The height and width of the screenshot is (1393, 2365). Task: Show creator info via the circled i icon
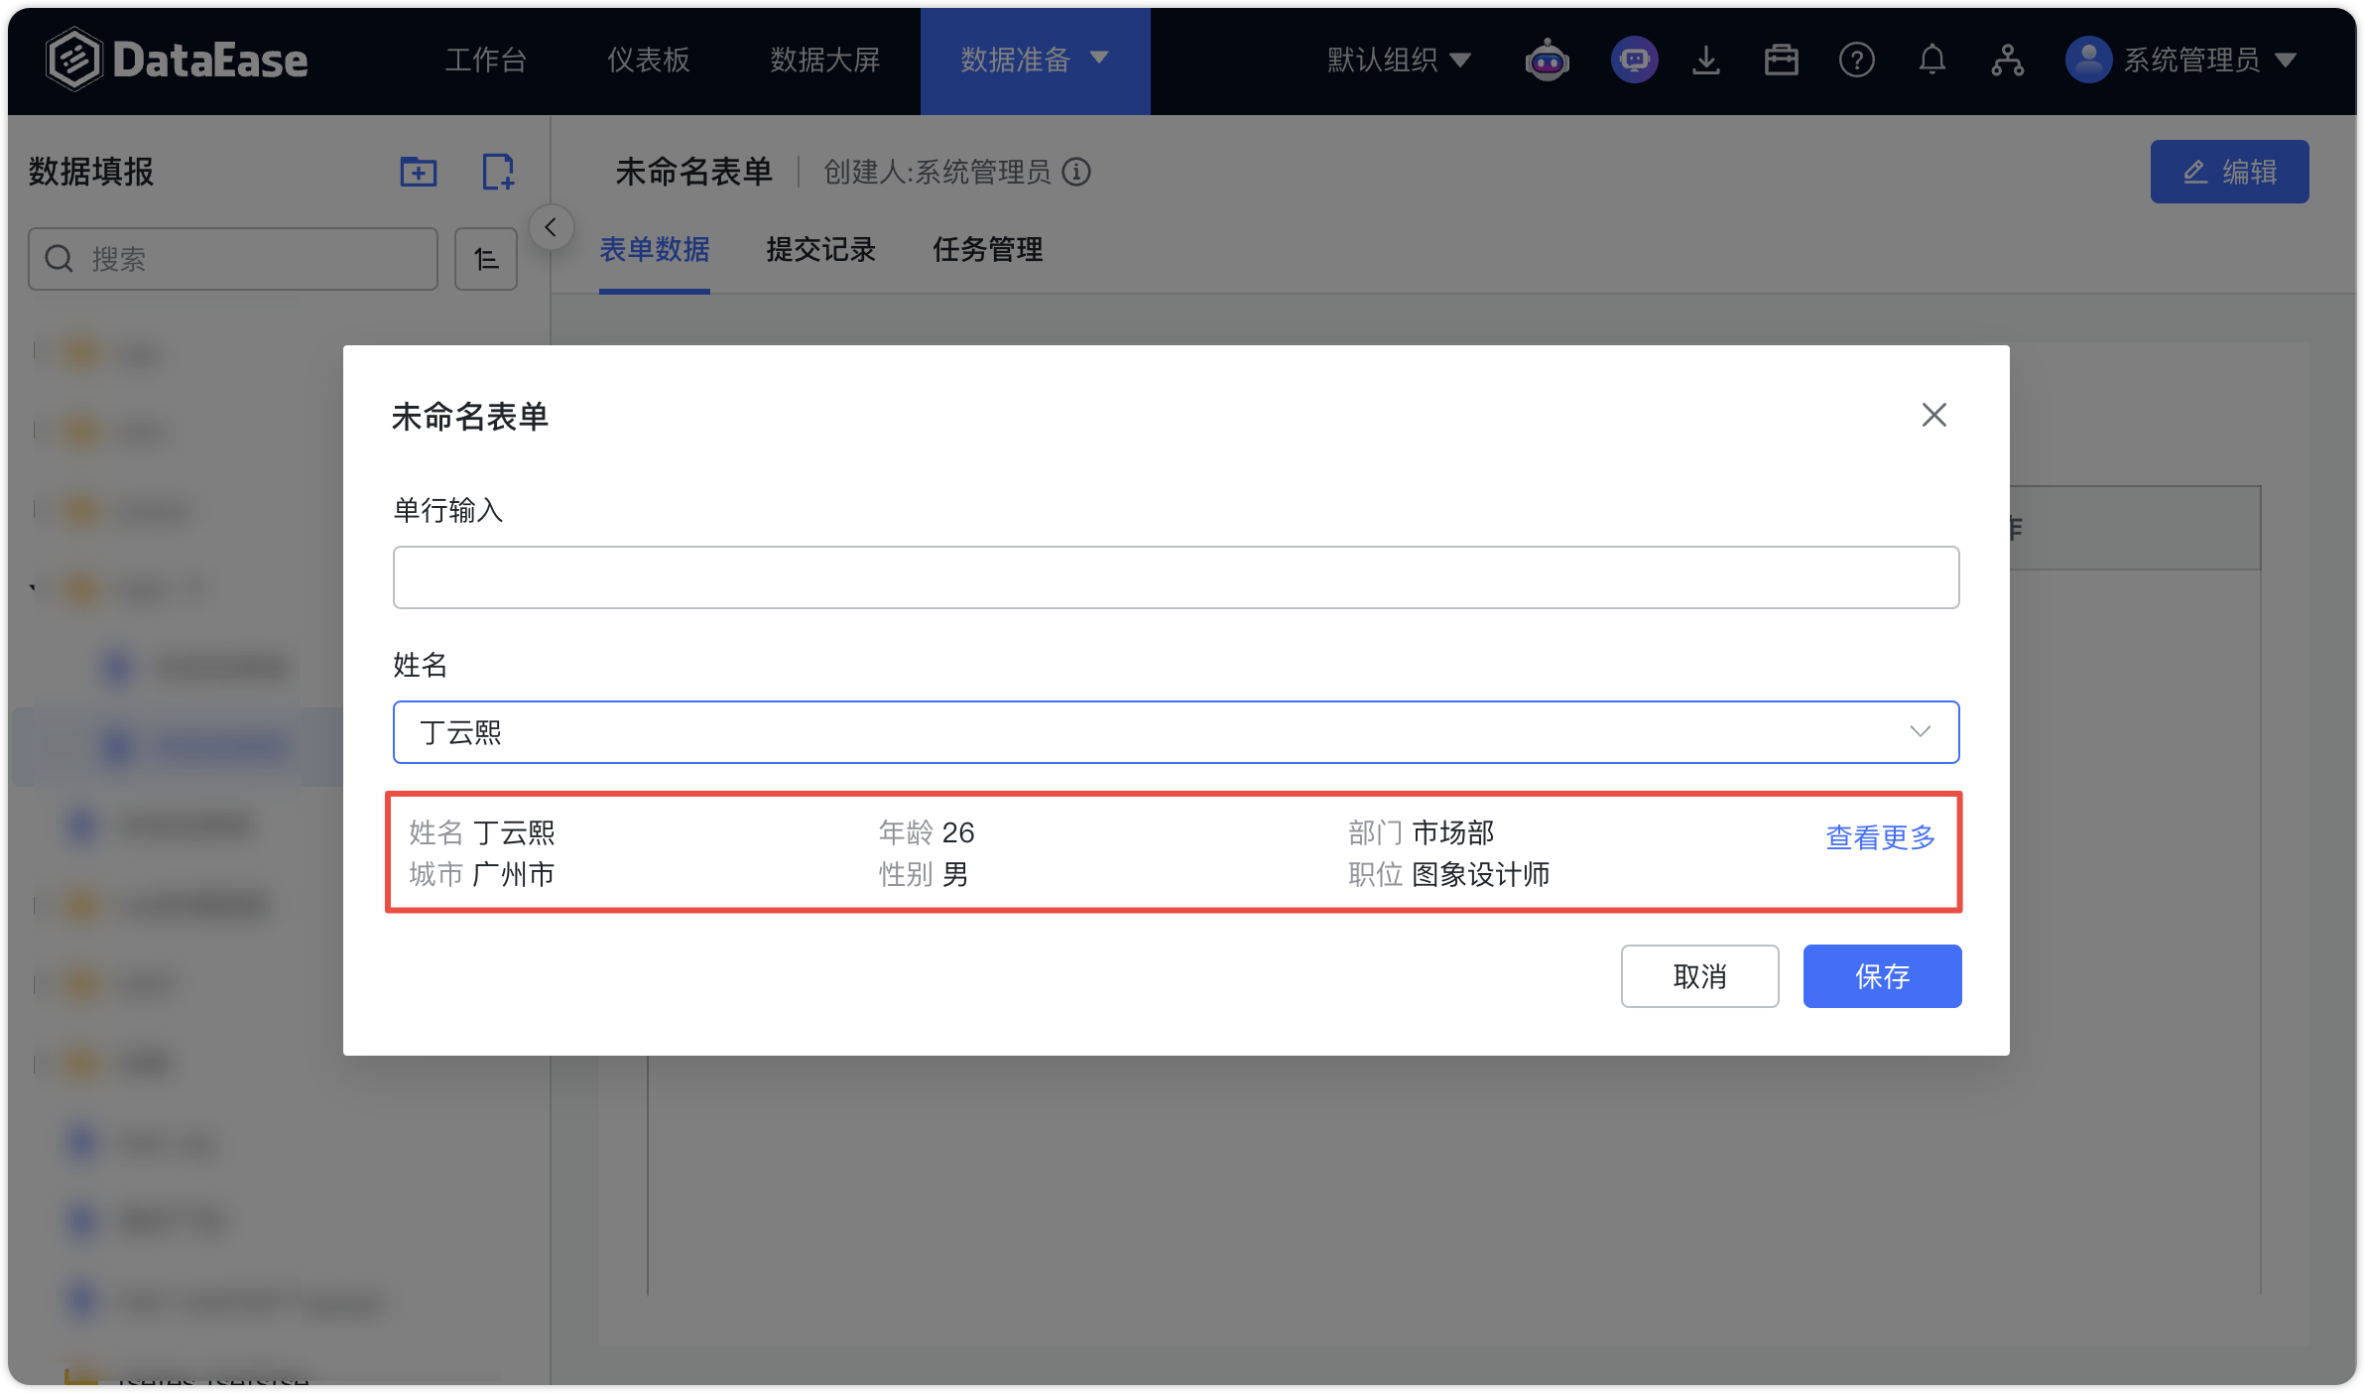(1076, 173)
